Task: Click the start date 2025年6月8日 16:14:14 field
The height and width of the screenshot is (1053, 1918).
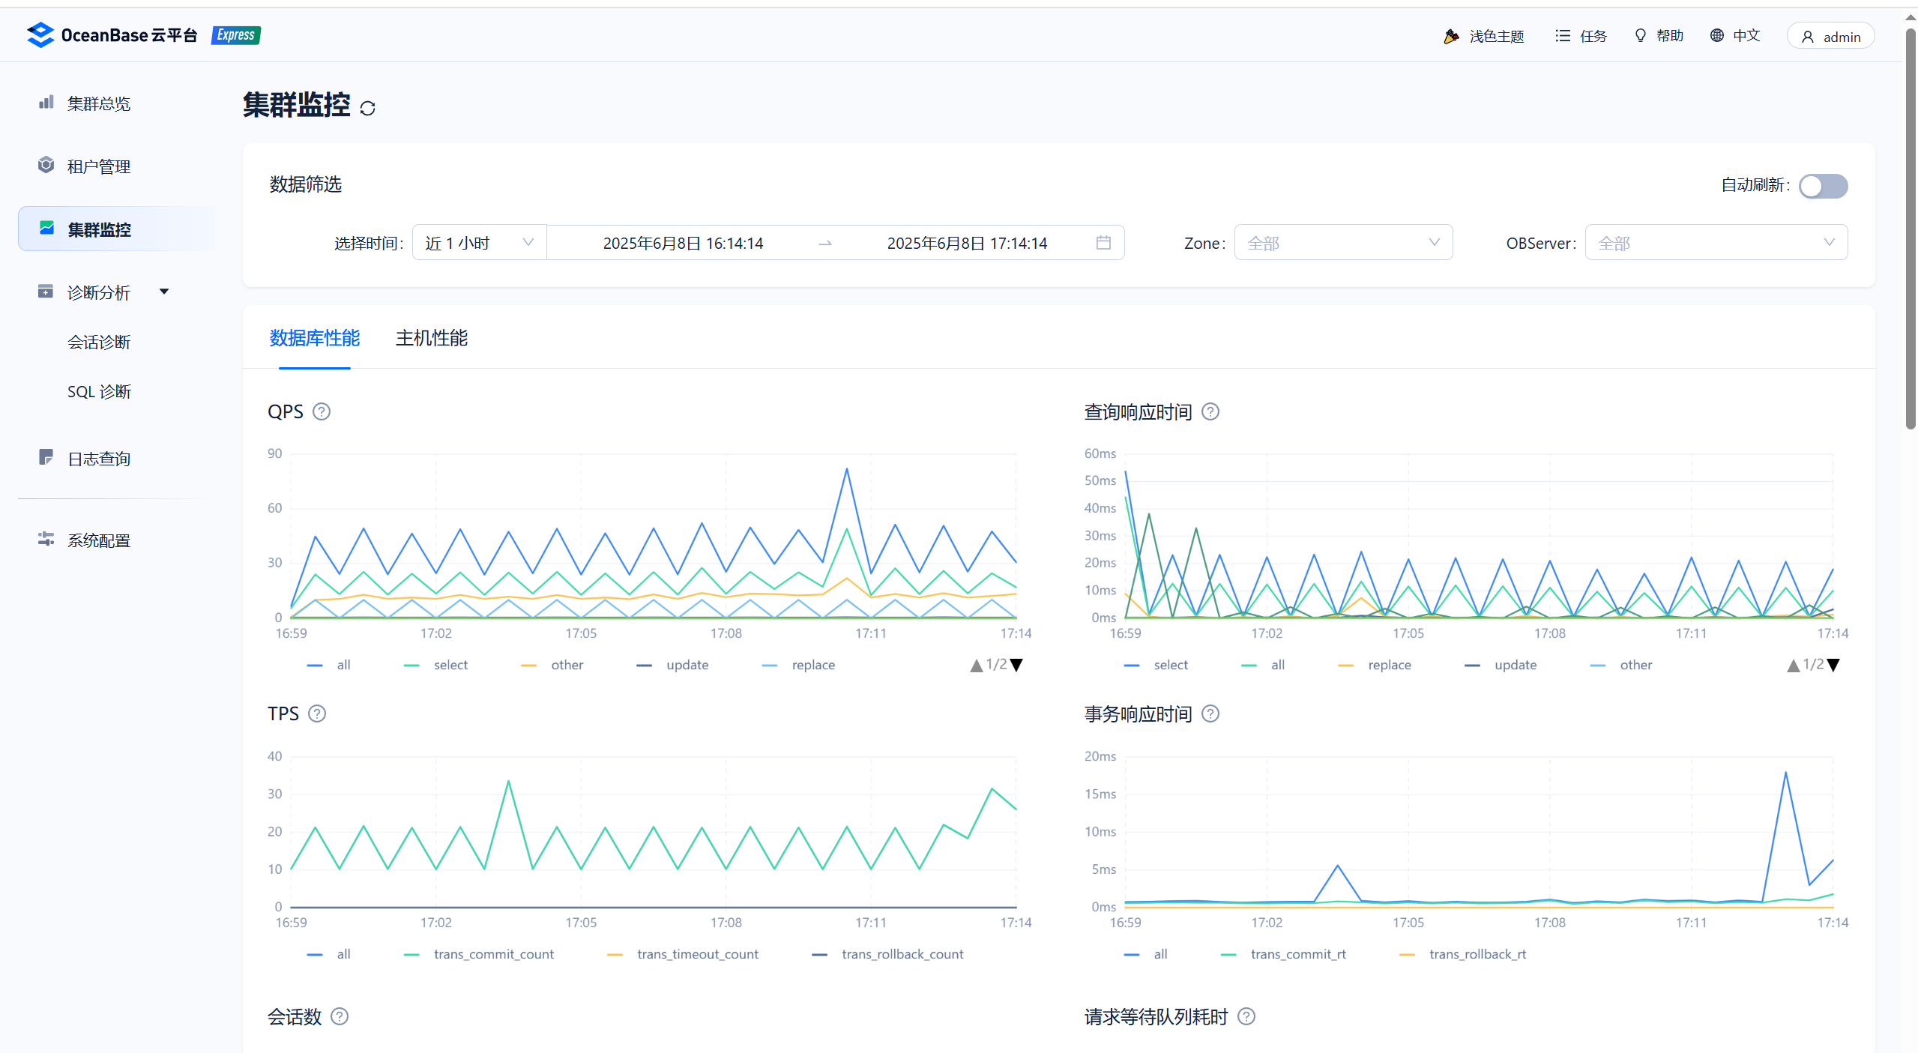Action: tap(683, 243)
